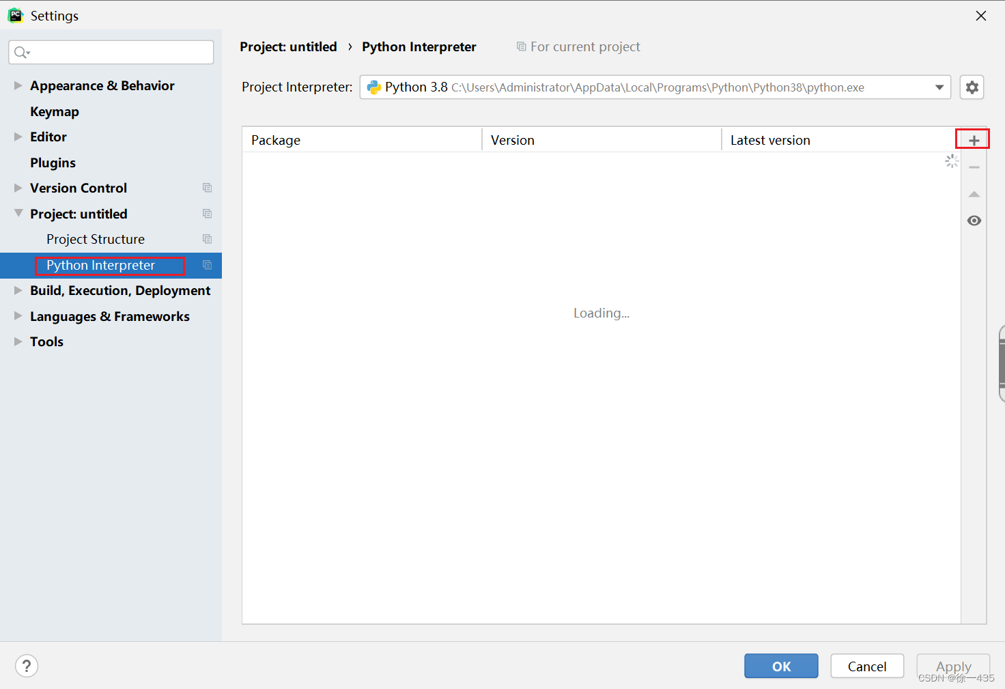The height and width of the screenshot is (689, 1005).
Task: Close the Settings dialog with the X
Action: click(980, 16)
